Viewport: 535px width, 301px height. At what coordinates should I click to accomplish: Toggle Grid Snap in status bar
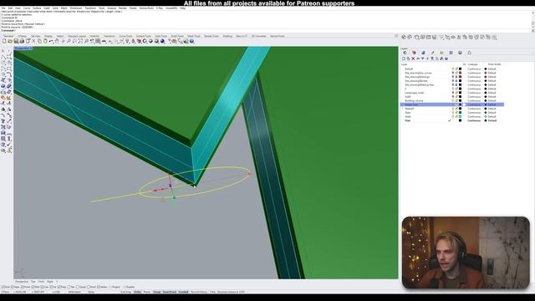125,292
